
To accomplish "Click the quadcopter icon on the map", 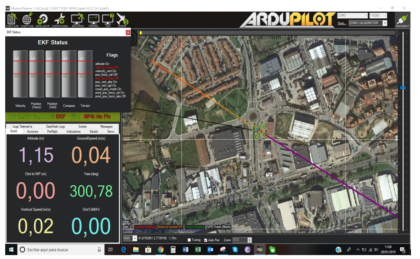I will (x=260, y=131).
